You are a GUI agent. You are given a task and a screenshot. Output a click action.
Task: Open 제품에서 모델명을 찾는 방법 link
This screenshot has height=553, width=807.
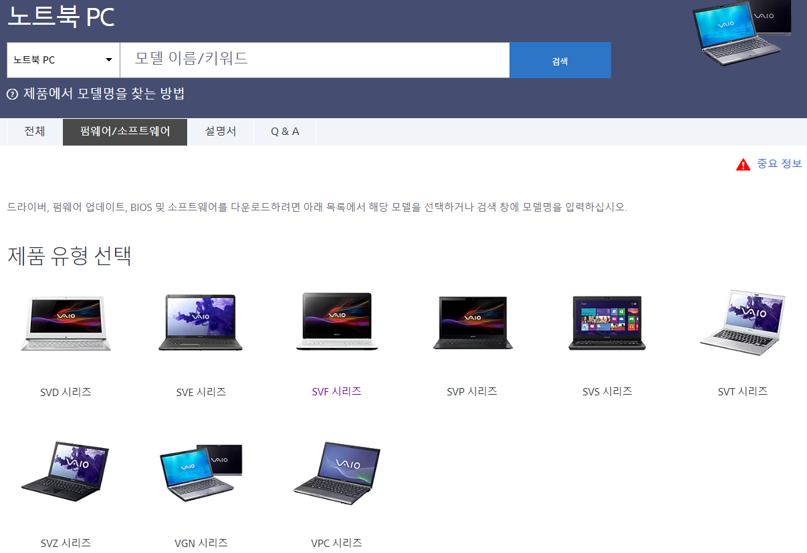point(104,94)
